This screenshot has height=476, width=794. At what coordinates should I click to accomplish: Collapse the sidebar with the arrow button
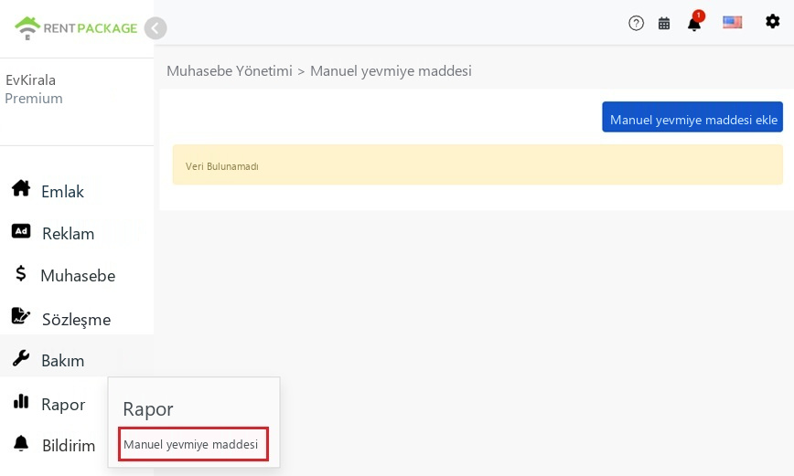pyautogui.click(x=156, y=28)
